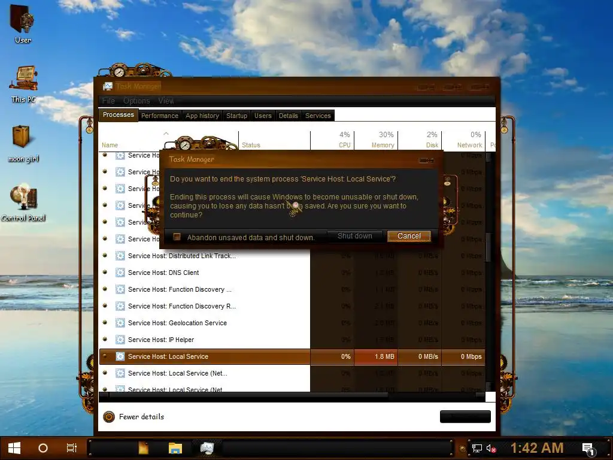Unmute the volume tray icon
613x460 pixels.
(491, 448)
